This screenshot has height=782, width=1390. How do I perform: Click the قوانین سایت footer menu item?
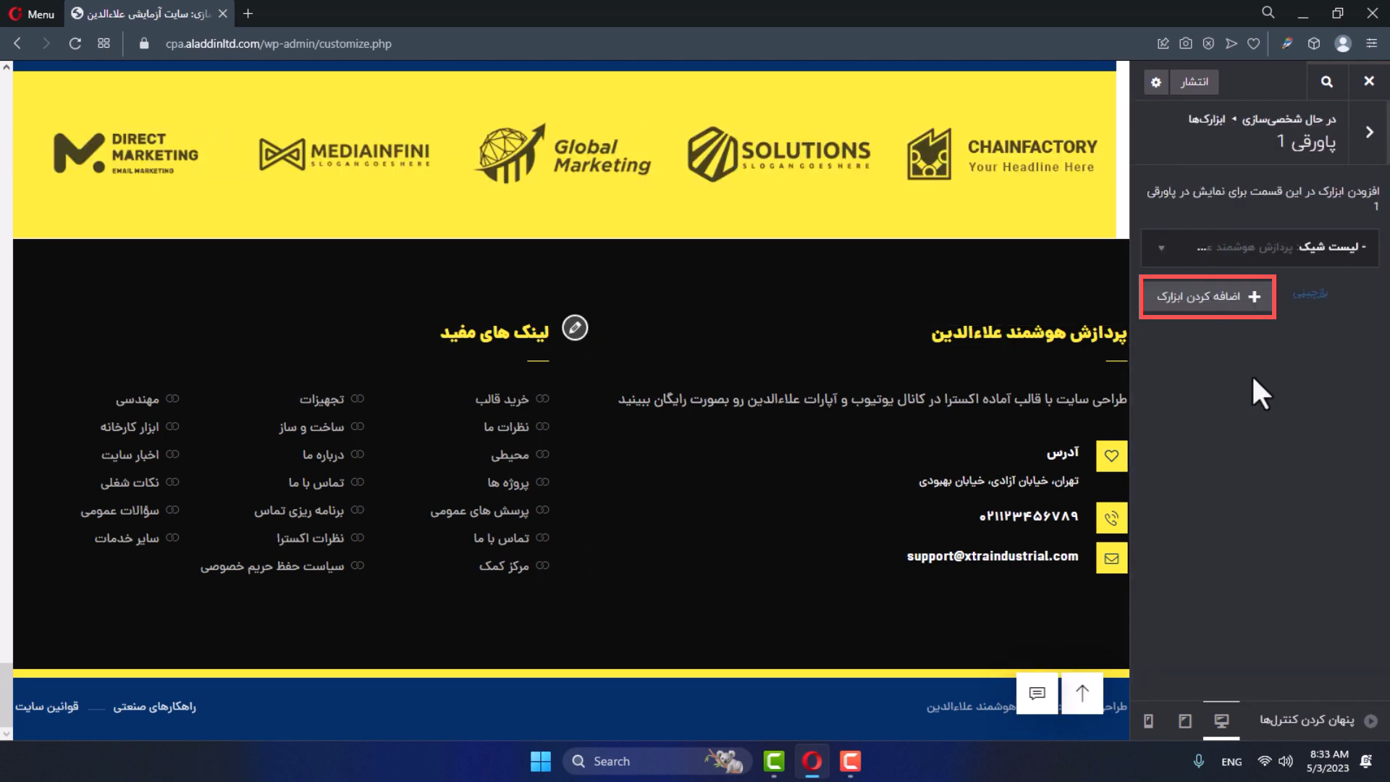[x=47, y=706]
